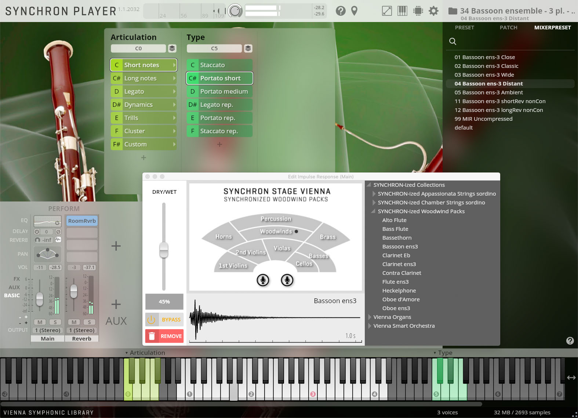
Task: Click the help question mark in toolbar
Action: (x=341, y=11)
